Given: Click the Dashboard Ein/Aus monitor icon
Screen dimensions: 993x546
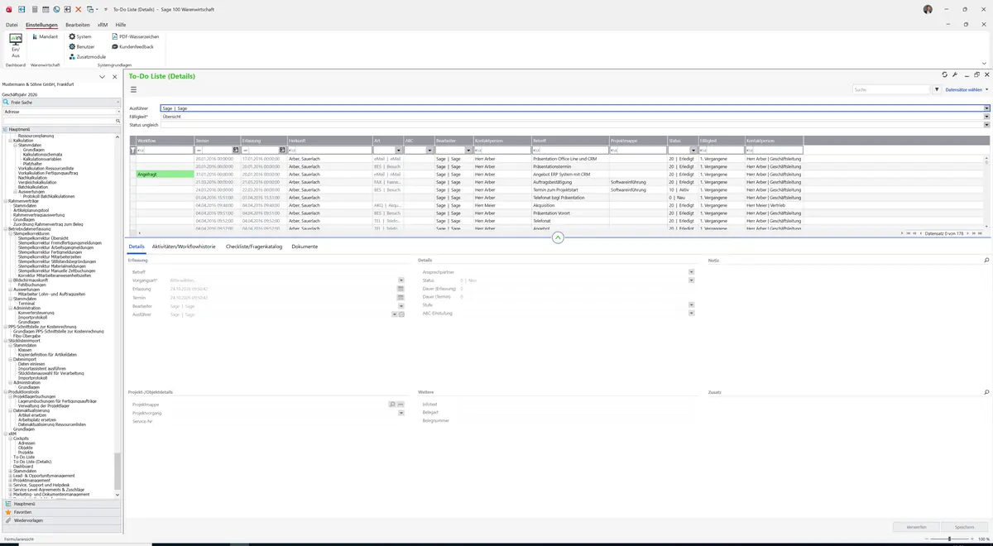Looking at the screenshot, I should [15, 39].
